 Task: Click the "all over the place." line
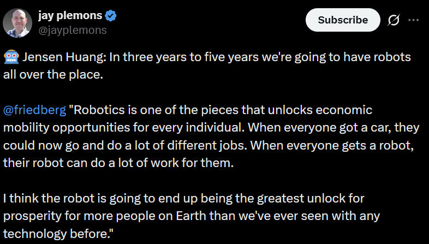point(53,75)
